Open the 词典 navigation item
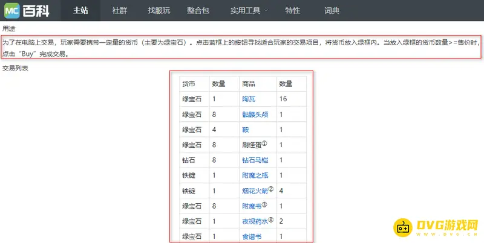 coord(332,10)
